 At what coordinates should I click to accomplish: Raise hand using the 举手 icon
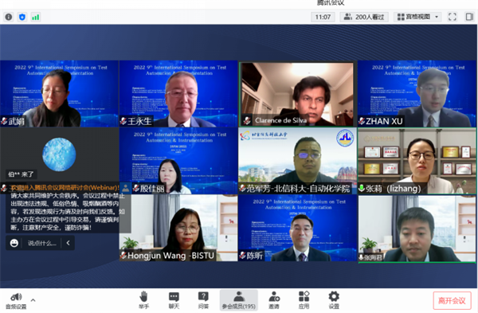click(x=143, y=300)
